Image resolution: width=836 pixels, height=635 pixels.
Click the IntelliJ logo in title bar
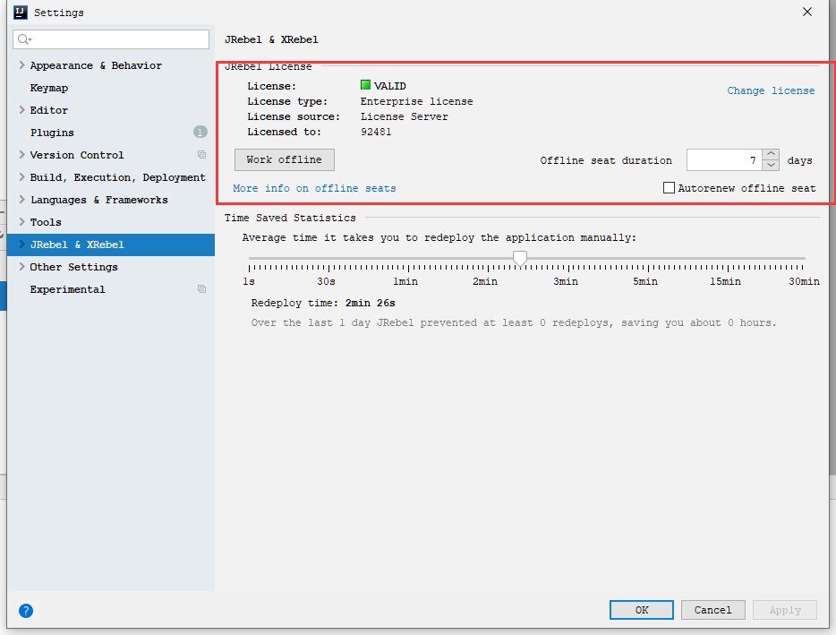21,13
